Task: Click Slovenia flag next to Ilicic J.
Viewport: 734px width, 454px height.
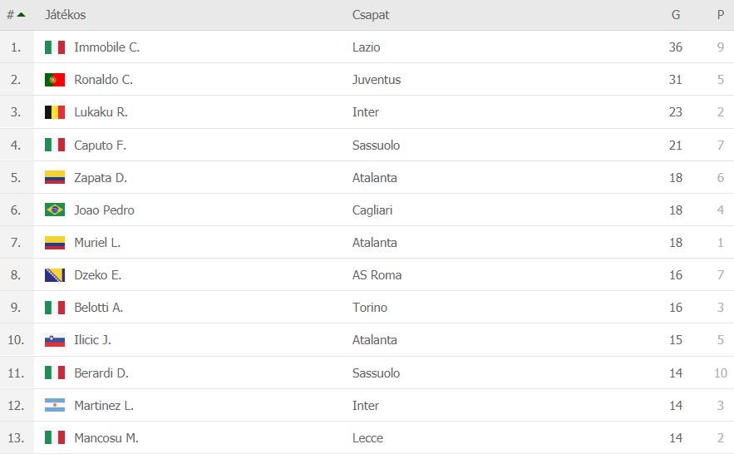Action: coord(55,340)
